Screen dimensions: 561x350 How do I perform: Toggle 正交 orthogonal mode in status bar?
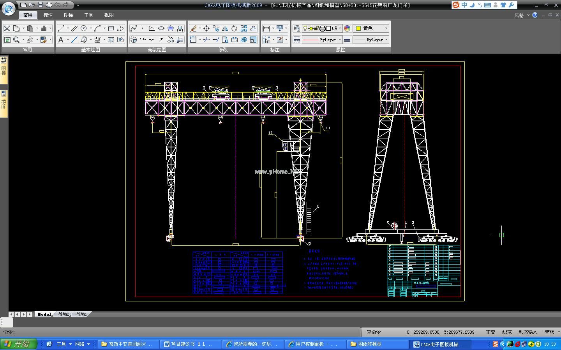coord(490,332)
